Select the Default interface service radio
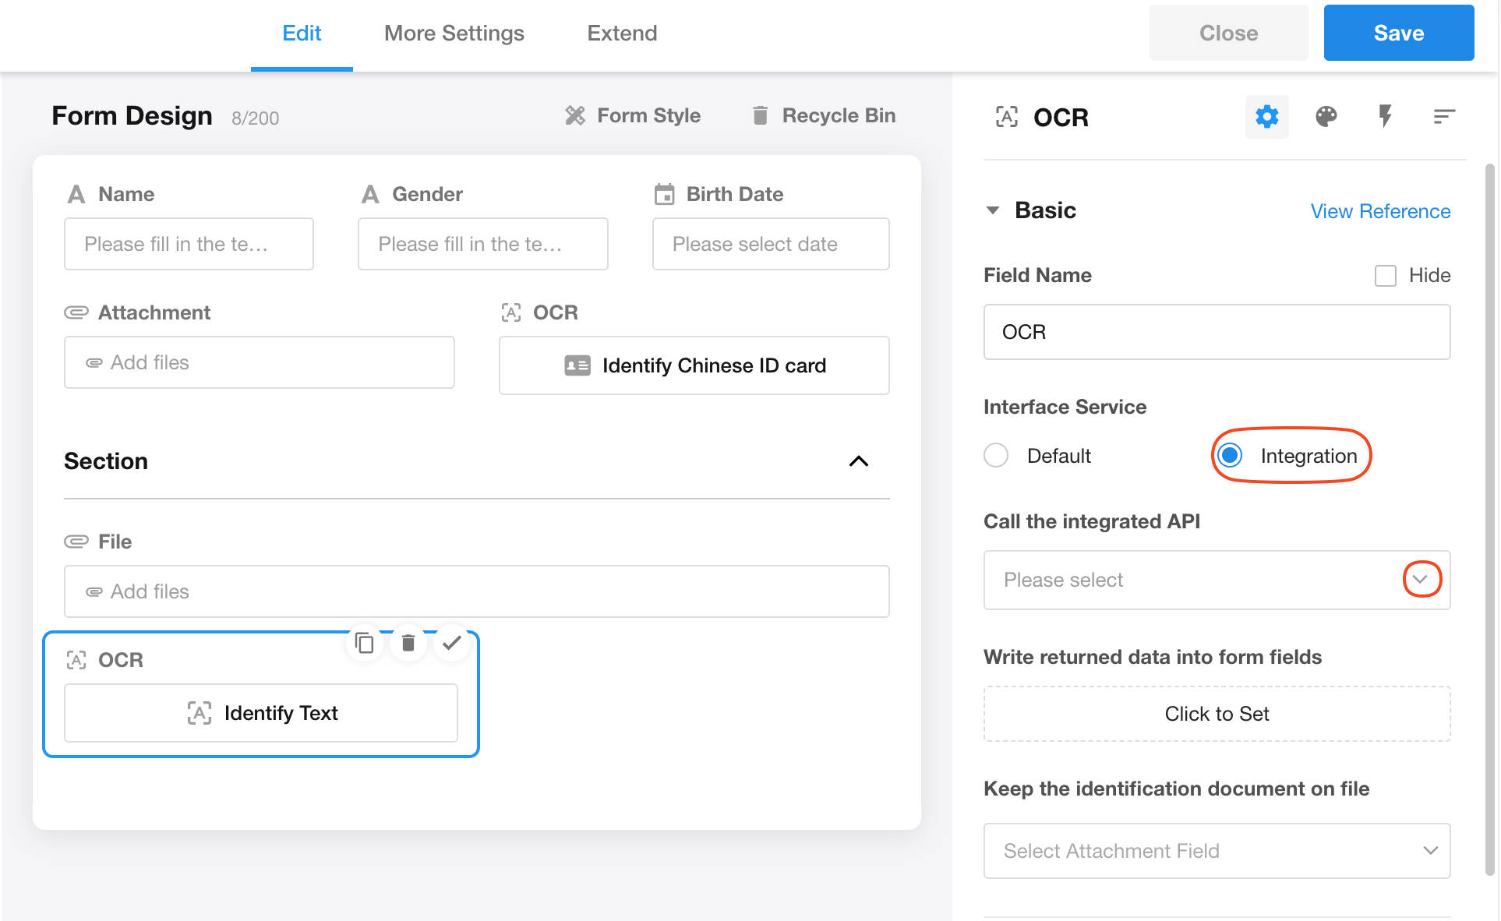Image resolution: width=1501 pixels, height=921 pixels. click(x=996, y=455)
